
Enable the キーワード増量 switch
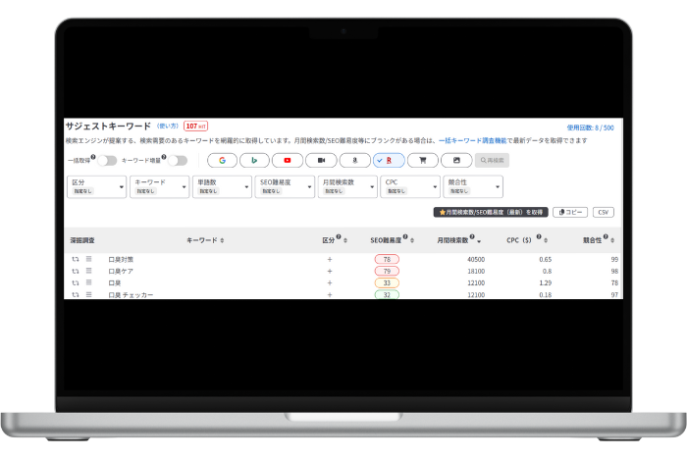point(176,160)
